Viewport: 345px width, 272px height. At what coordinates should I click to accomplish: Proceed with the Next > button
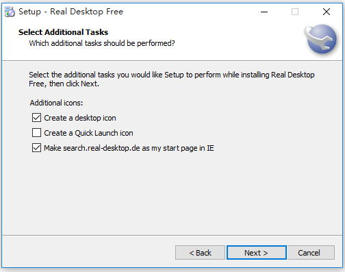[x=257, y=253]
